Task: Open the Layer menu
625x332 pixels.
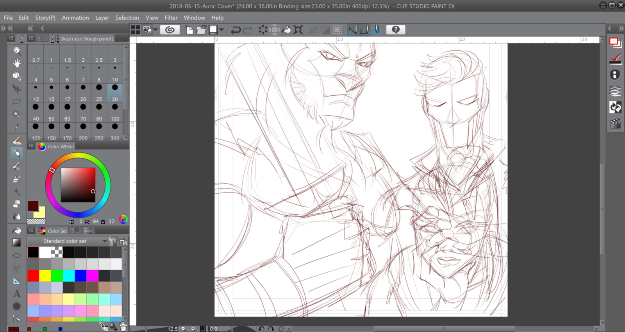Action: click(x=102, y=18)
